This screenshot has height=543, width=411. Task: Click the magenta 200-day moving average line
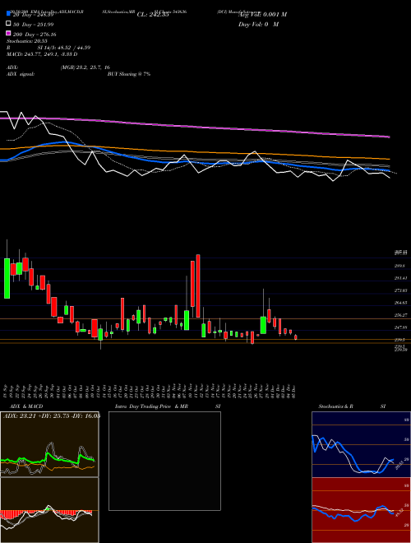(194, 127)
